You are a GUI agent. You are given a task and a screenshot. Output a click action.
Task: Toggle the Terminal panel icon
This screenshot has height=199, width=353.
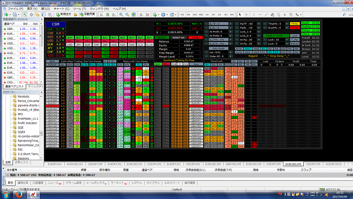pos(44,15)
